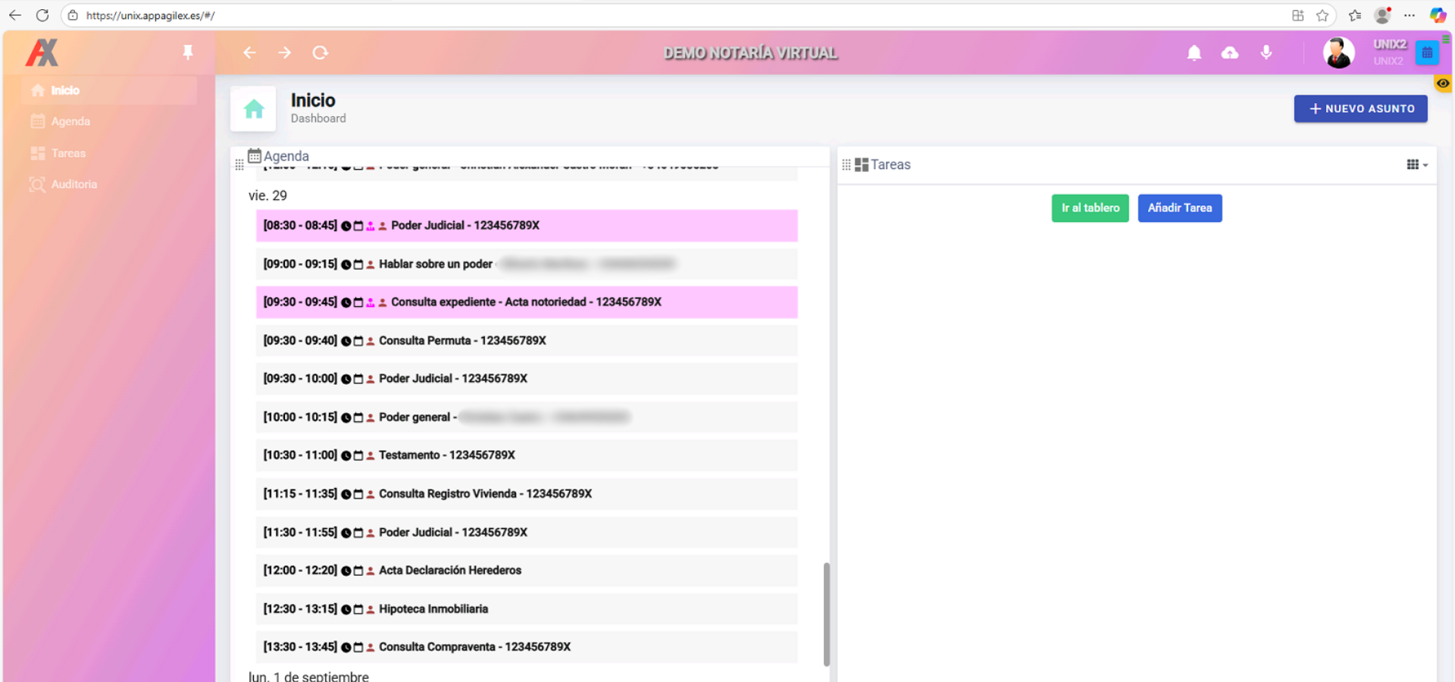The width and height of the screenshot is (1455, 682).
Task: Click the Agenda panel vertical scrollbar
Action: pyautogui.click(x=826, y=614)
